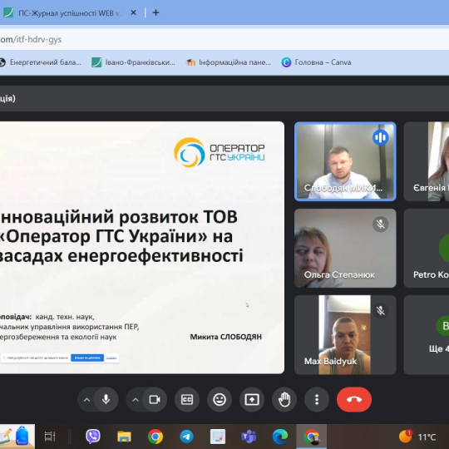Image resolution: width=449 pixels, height=449 pixels.
Task: Click the present screen button
Action: 252,399
